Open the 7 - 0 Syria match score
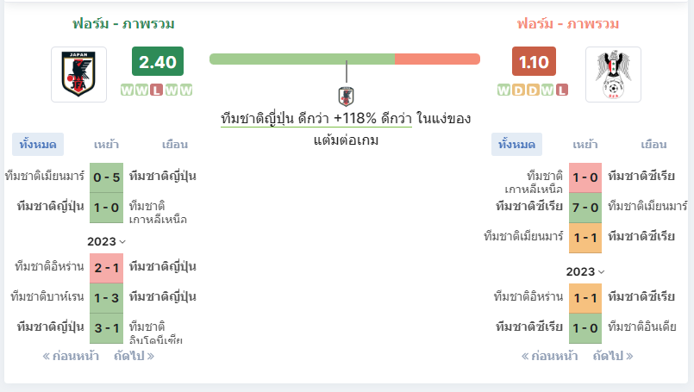Screen dimensions: 694x392 (x=585, y=206)
